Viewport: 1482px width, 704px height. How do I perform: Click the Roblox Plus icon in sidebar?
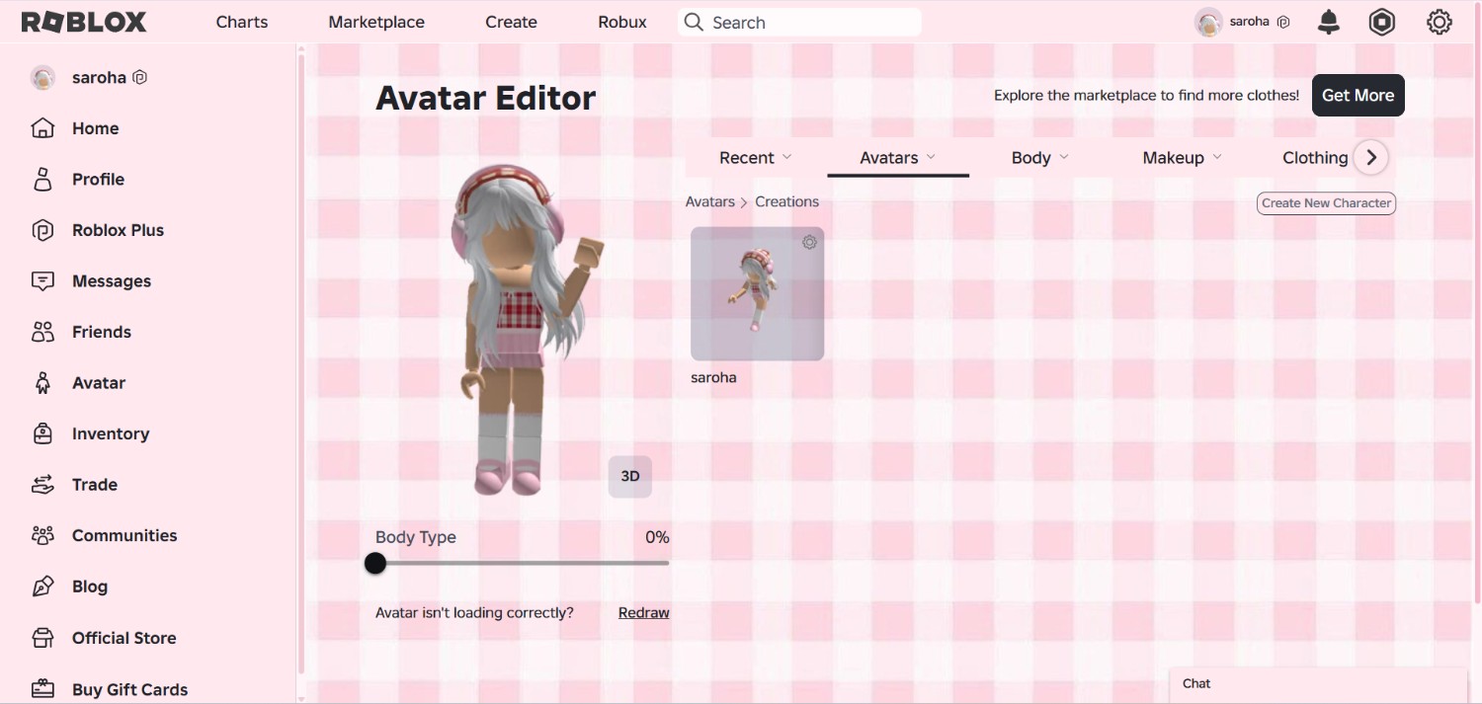(42, 230)
